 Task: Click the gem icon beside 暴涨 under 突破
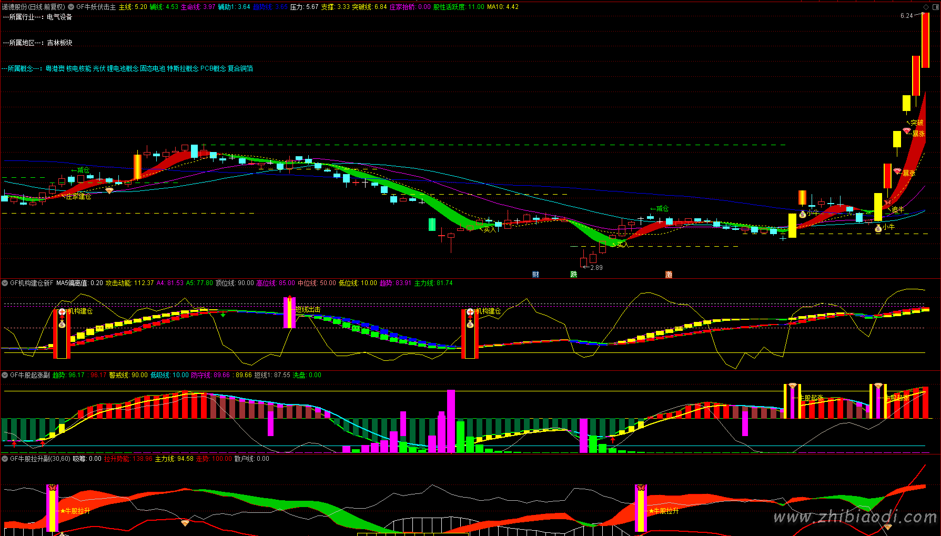(x=907, y=130)
